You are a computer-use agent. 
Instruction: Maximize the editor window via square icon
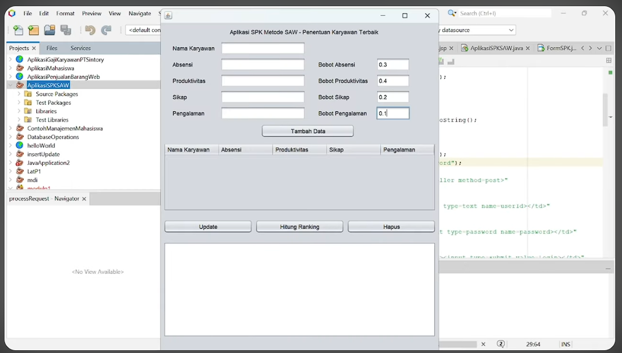tap(609, 48)
